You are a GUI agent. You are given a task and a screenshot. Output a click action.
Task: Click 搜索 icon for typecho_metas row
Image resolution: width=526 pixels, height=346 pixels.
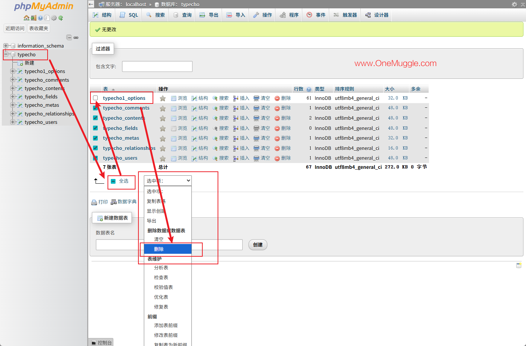coord(215,138)
